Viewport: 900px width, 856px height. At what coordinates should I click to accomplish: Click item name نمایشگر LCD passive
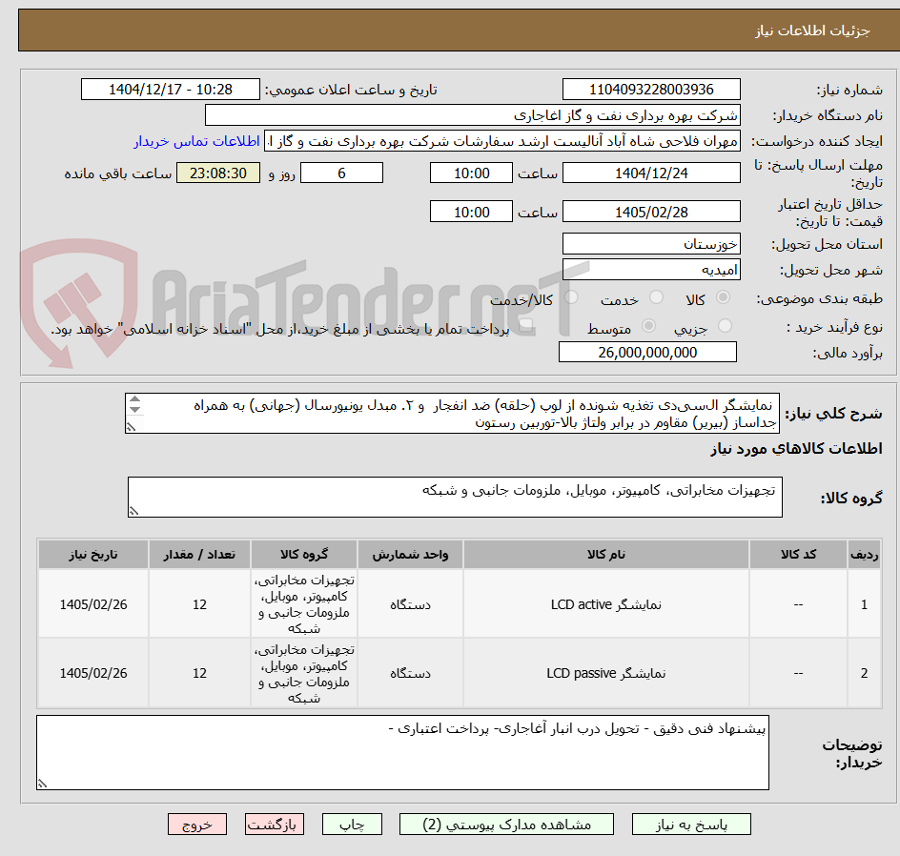[x=606, y=673]
